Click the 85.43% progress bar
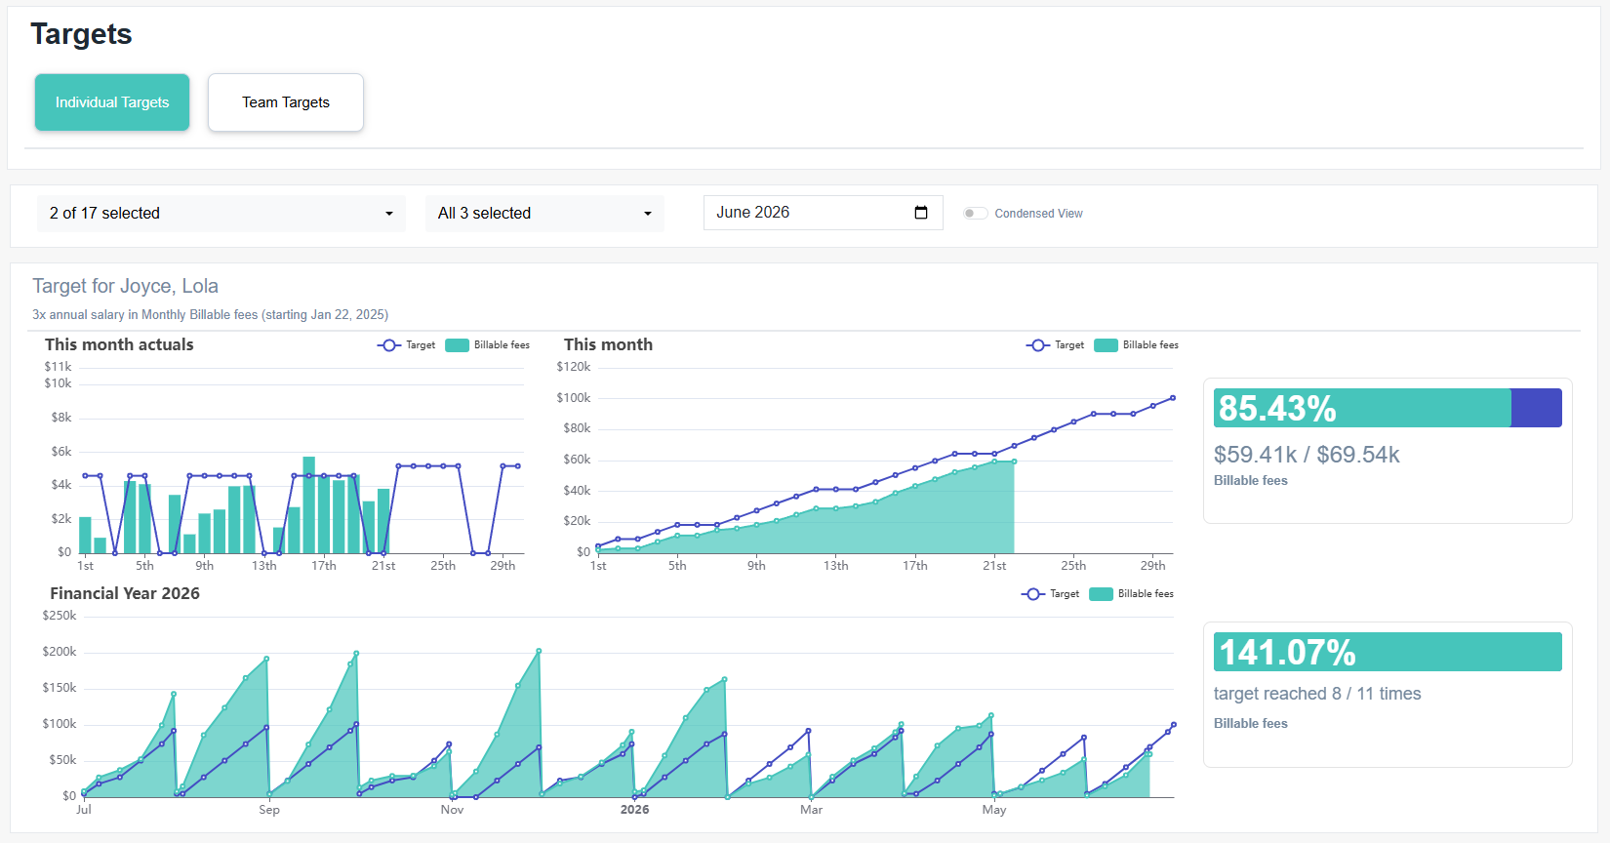Screen dimensions: 1610x843 pyautogui.click(x=1388, y=408)
